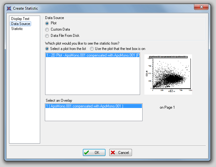Screen dimensions: 216x167
Task: Open the Statistic category
Action: pyautogui.click(x=17, y=29)
